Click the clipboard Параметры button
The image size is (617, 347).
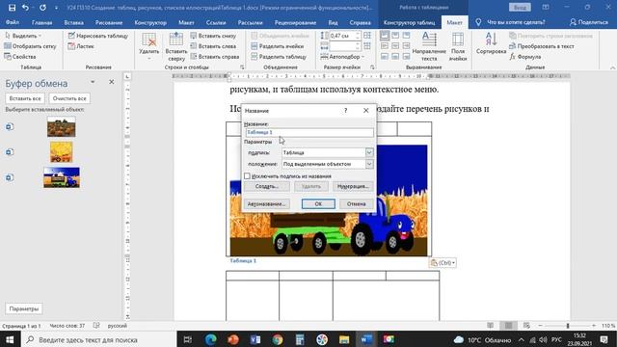click(x=23, y=308)
